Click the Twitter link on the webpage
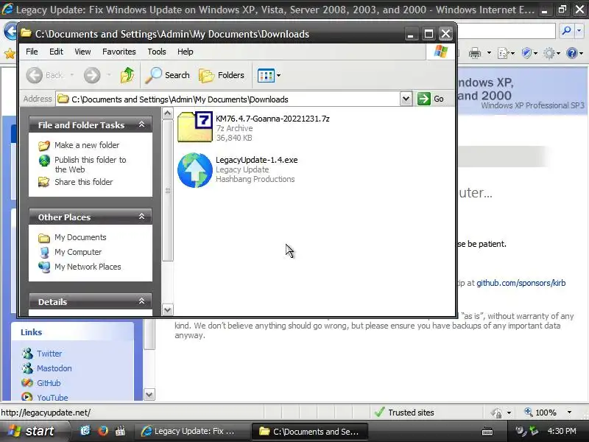This screenshot has width=589, height=442. coord(49,354)
